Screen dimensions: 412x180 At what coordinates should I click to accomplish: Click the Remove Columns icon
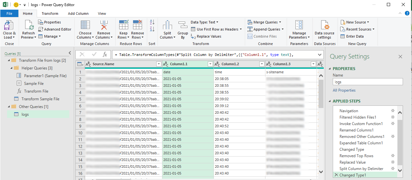click(x=104, y=25)
